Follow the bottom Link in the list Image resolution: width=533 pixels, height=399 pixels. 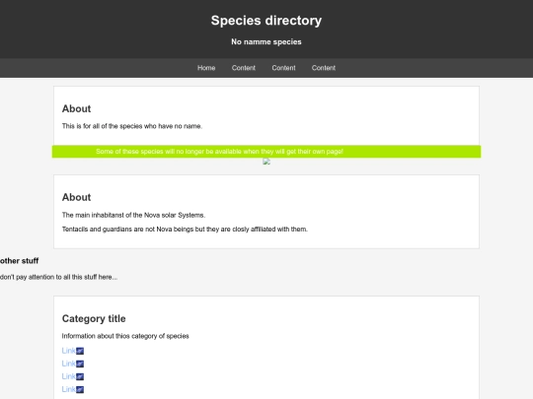(69, 389)
